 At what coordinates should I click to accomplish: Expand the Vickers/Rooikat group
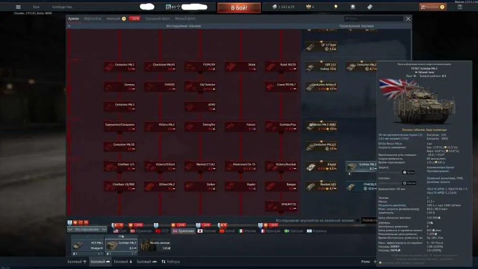(x=281, y=166)
